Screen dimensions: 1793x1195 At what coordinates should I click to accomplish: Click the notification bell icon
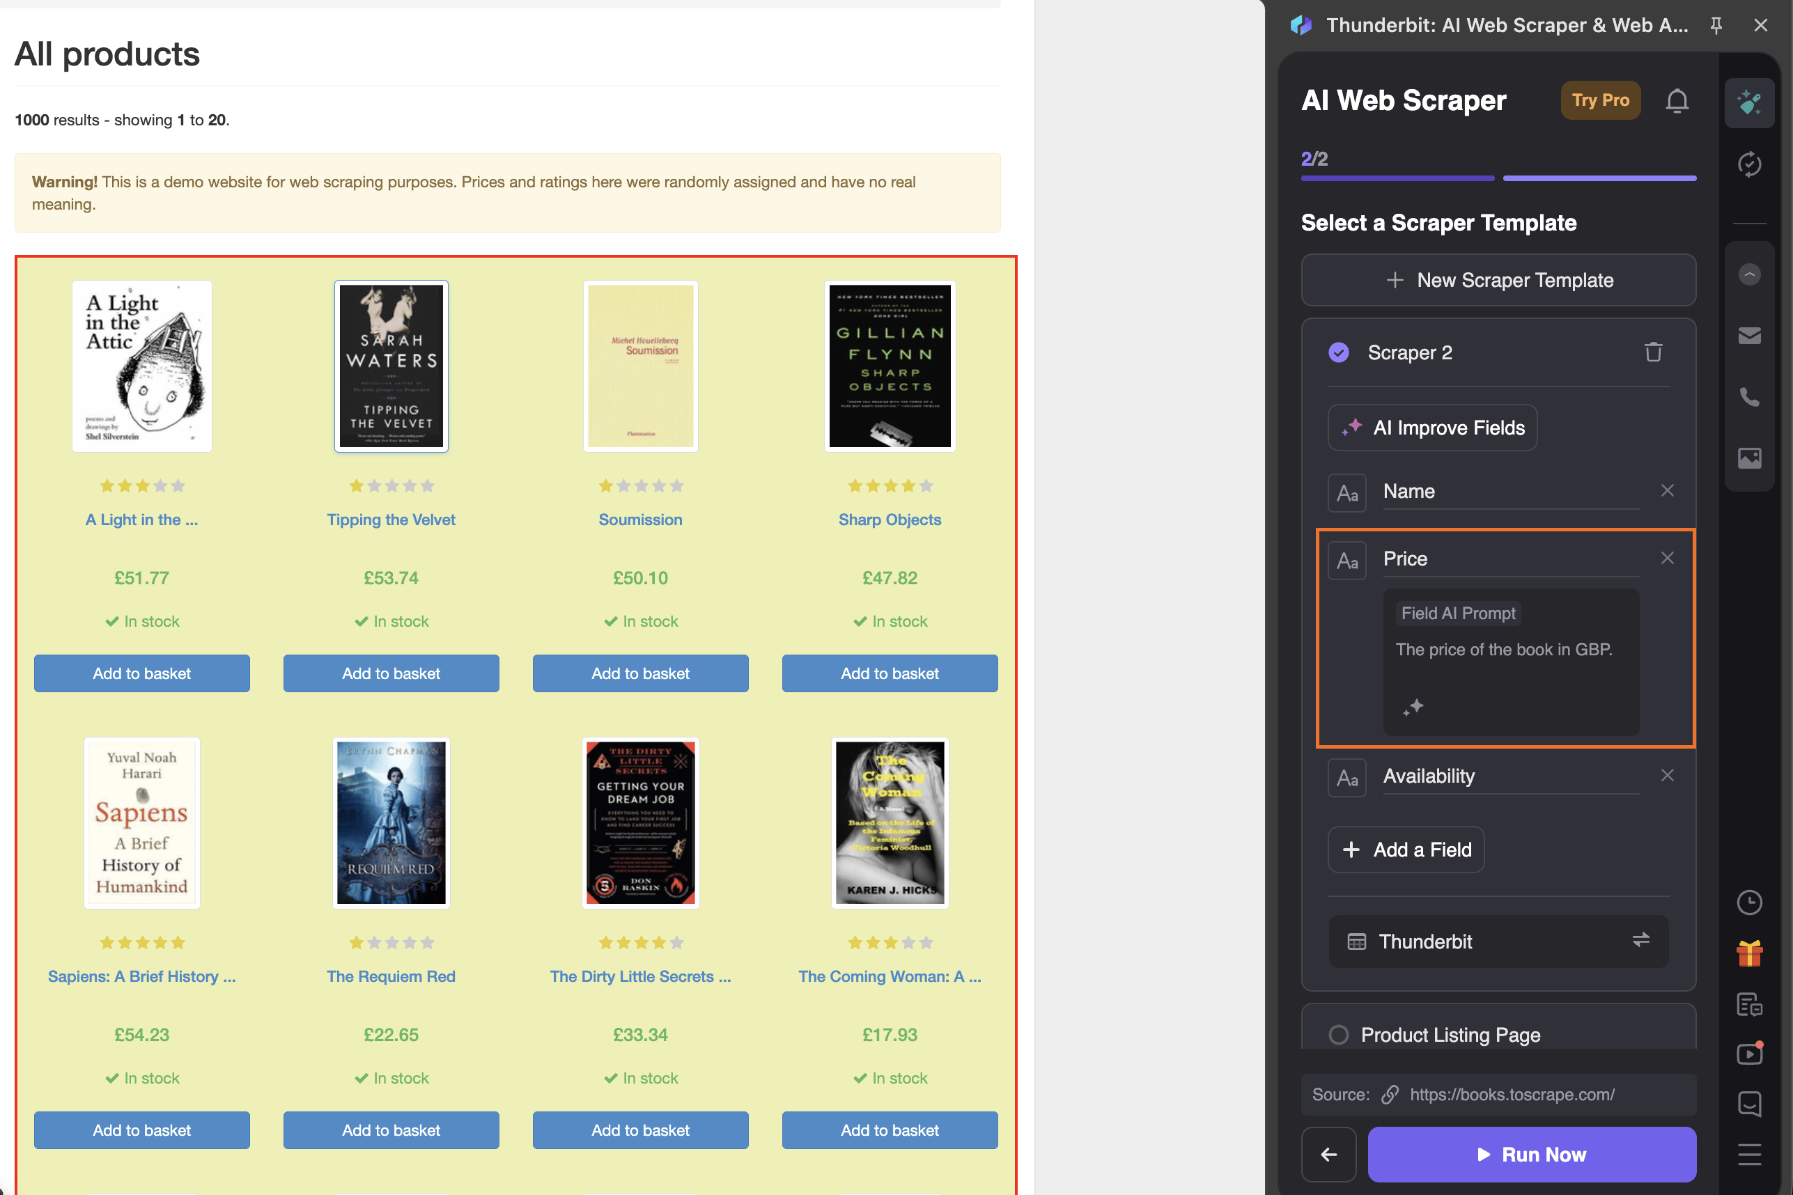pos(1677,100)
